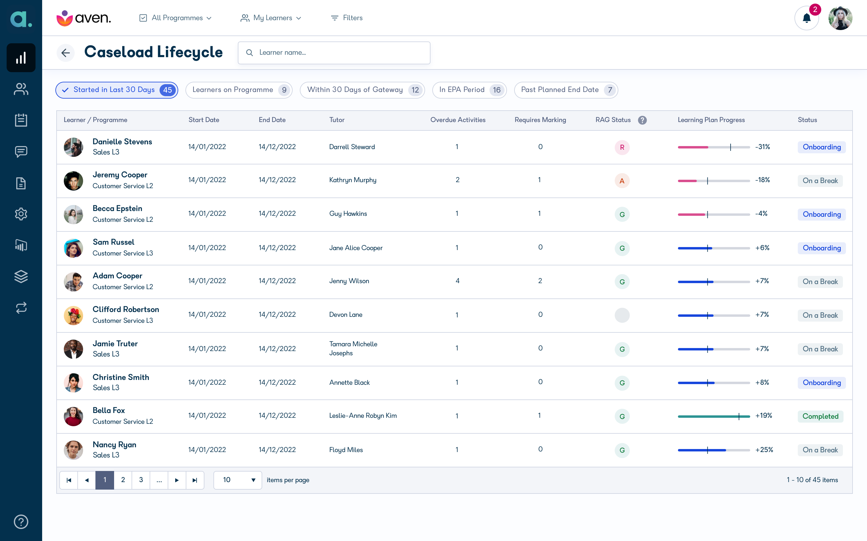This screenshot has height=541, width=867.
Task: Click Bella Fox's +19% progress bar
Action: coord(714,416)
